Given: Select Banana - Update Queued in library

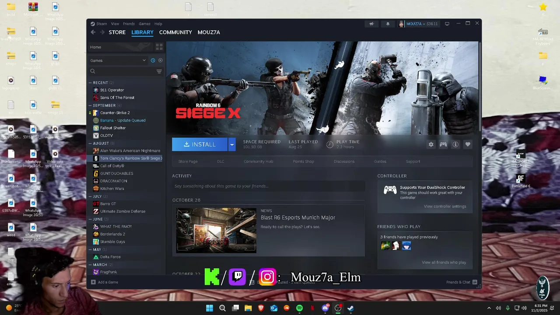Looking at the screenshot, I should point(122,120).
